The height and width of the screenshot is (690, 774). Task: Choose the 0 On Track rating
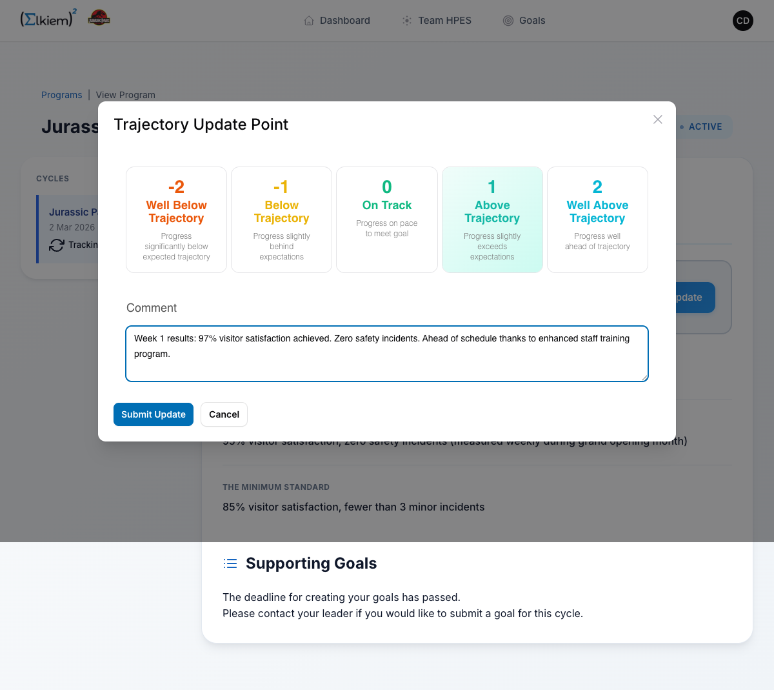[387, 220]
